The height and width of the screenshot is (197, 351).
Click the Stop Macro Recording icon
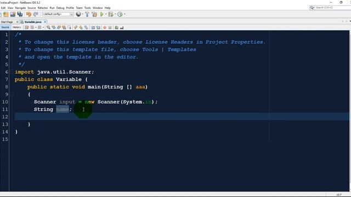(110, 27)
